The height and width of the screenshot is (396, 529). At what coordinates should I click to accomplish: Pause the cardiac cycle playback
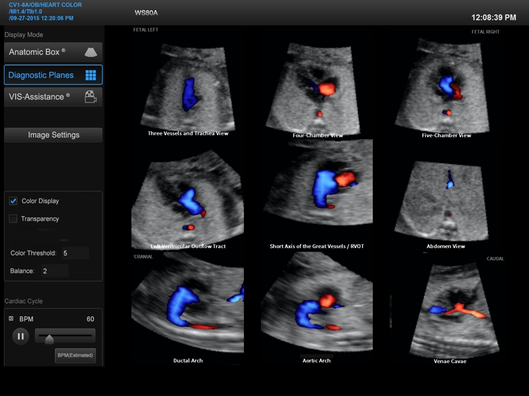pyautogui.click(x=20, y=337)
